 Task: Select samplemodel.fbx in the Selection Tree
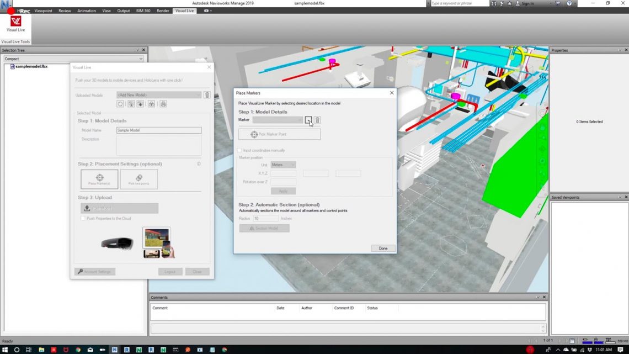click(x=31, y=66)
